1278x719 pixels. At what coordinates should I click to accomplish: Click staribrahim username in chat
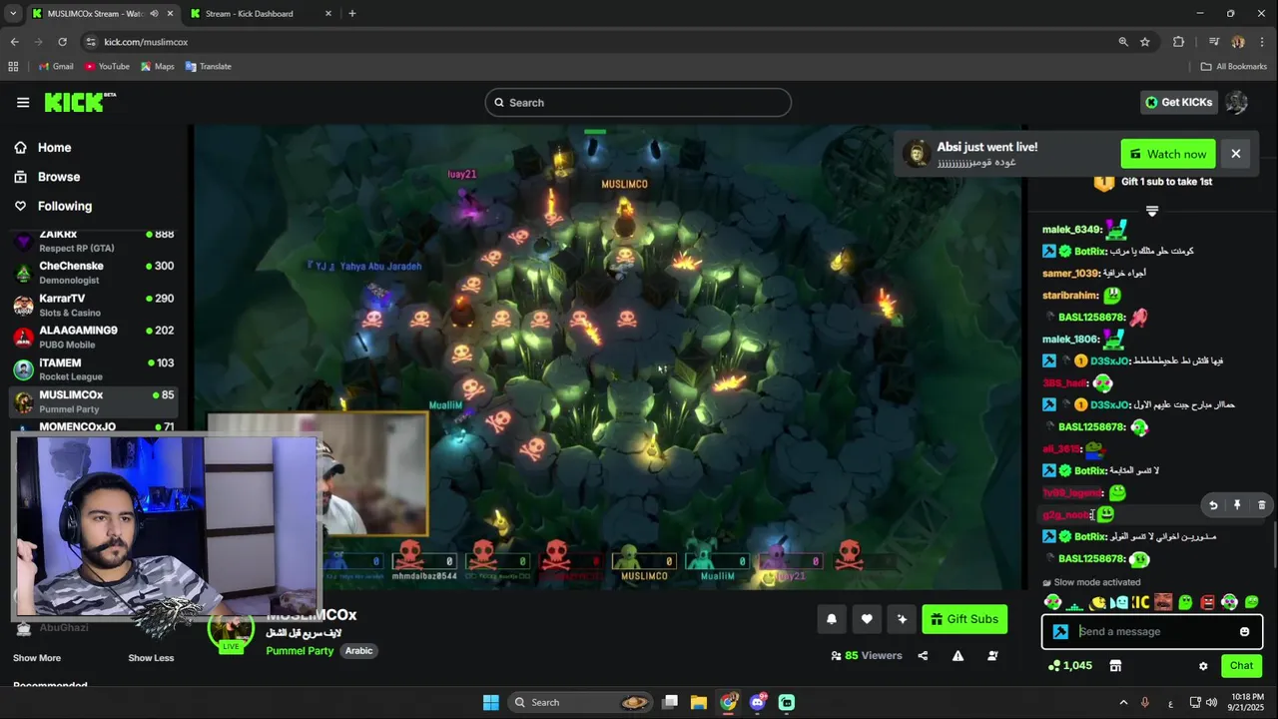(1070, 296)
